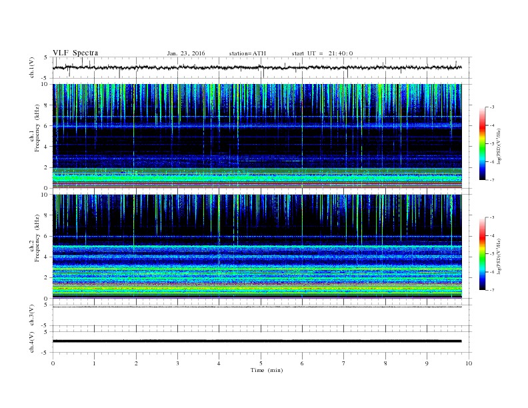Click the "VLF Spectra" plot title
The width and height of the screenshot is (528, 408).
75,53
